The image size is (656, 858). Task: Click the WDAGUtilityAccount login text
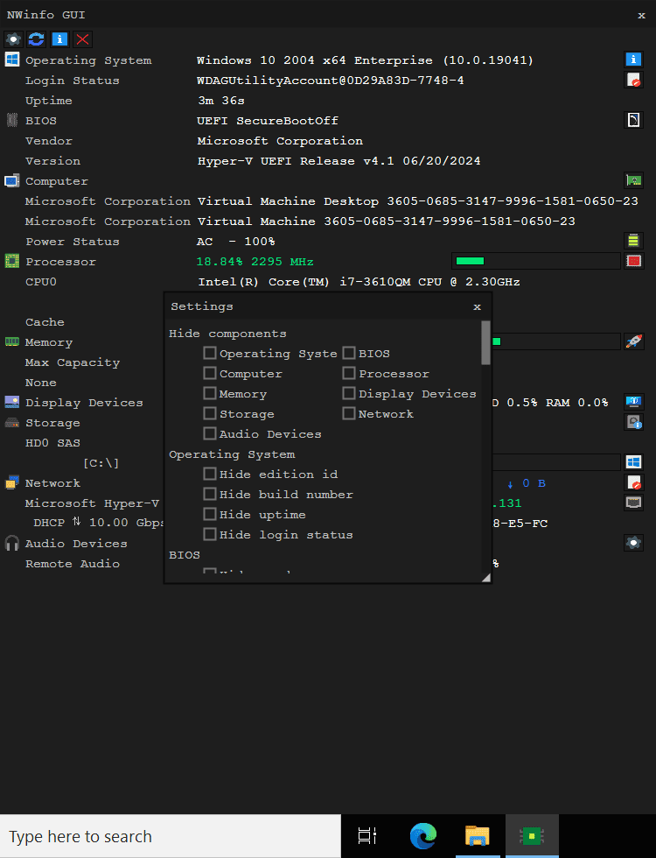click(x=331, y=81)
